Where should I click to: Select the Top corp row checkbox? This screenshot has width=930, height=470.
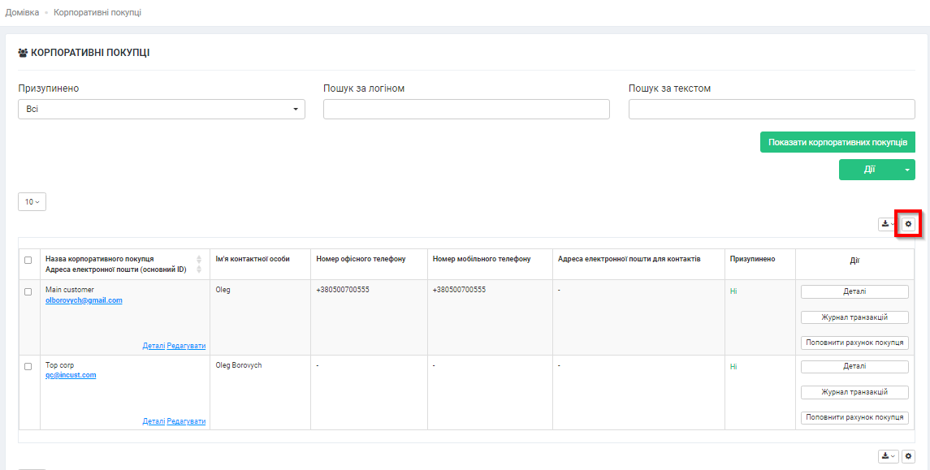click(x=28, y=367)
